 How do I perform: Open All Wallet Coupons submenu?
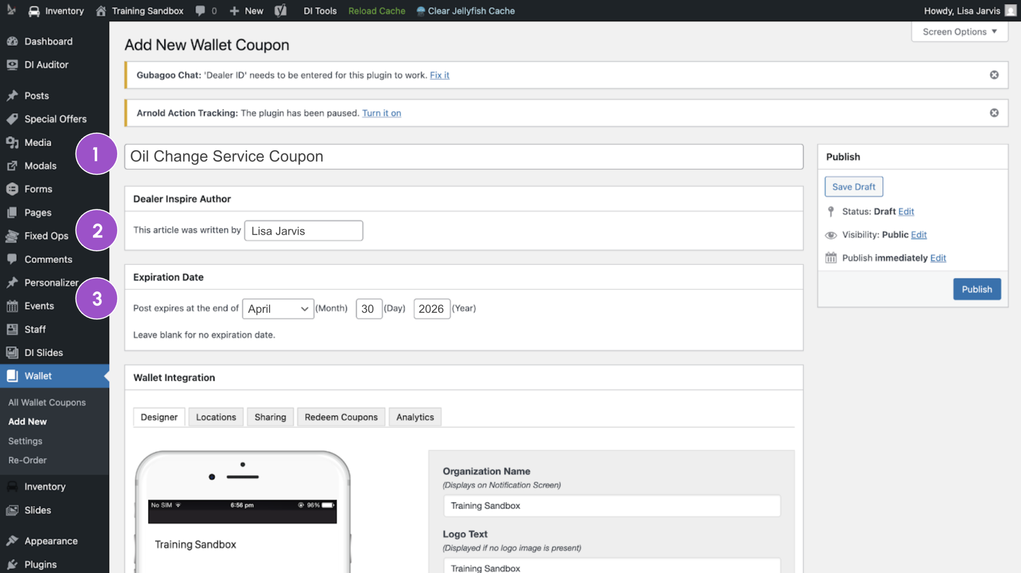[x=47, y=402]
